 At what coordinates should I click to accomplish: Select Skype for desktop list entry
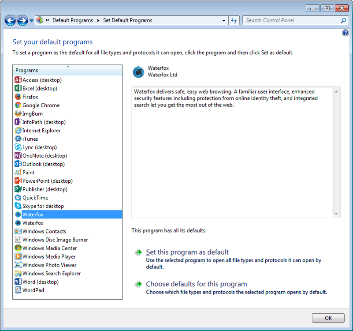(x=68, y=206)
